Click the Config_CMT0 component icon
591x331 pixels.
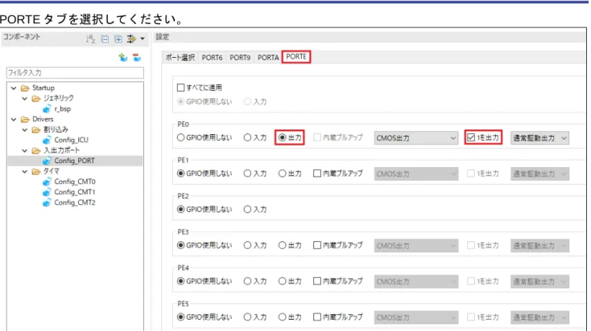[x=47, y=182]
